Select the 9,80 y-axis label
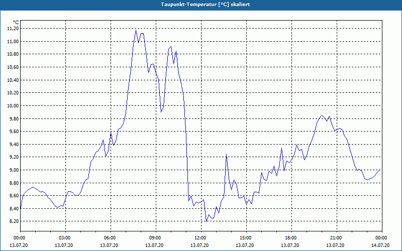Image resolution: width=402 pixels, height=251 pixels. [14, 118]
